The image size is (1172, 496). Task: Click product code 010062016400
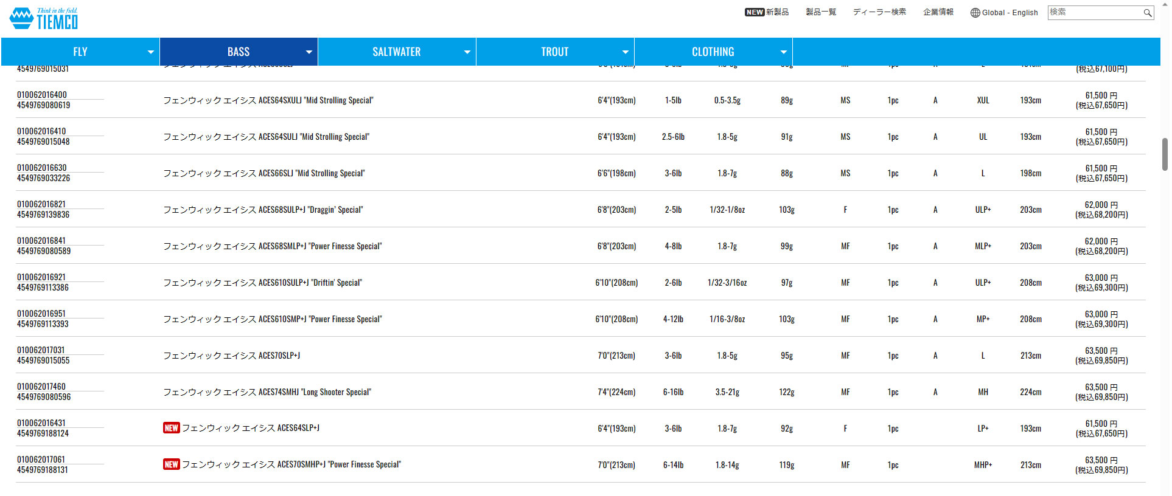pos(42,95)
